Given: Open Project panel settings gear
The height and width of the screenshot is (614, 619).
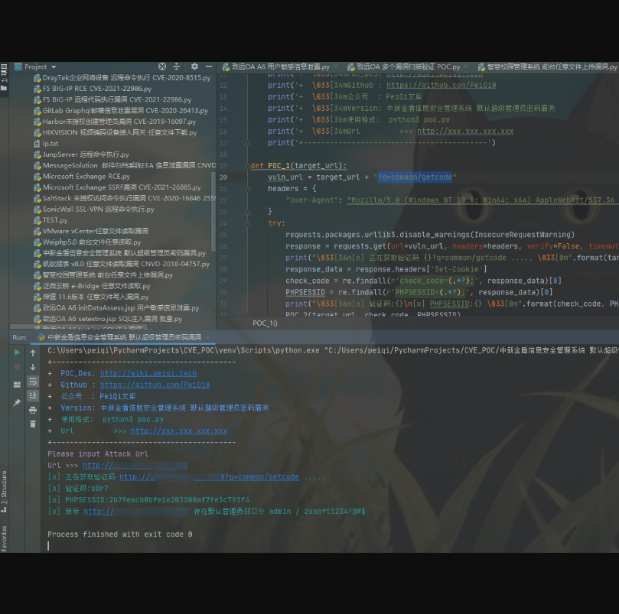Looking at the screenshot, I should pyautogui.click(x=194, y=67).
